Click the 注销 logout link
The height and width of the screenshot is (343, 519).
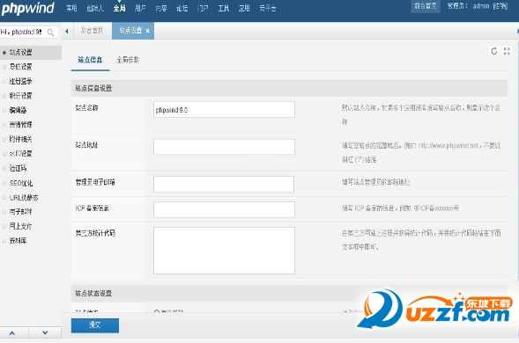500,6
